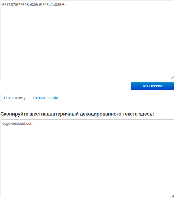Click the word здесь in the heading
The height and width of the screenshot is (198, 175).
pos(147,114)
